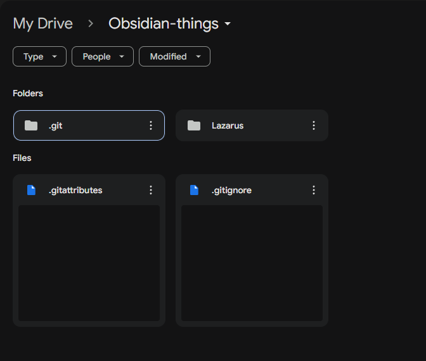This screenshot has height=361, width=426.
Task: Open the Modified filter dropdown
Action: click(174, 56)
